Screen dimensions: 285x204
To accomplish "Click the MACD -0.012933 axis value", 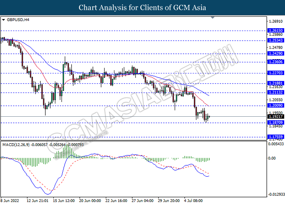I will (276, 194).
